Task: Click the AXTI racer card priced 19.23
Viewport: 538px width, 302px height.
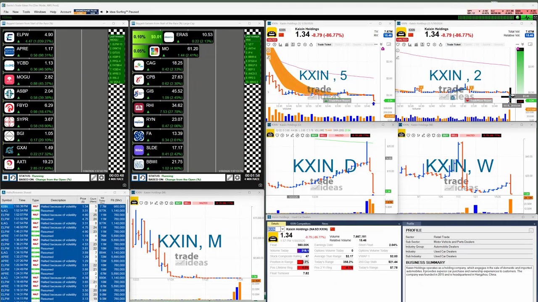Action: point(29,164)
